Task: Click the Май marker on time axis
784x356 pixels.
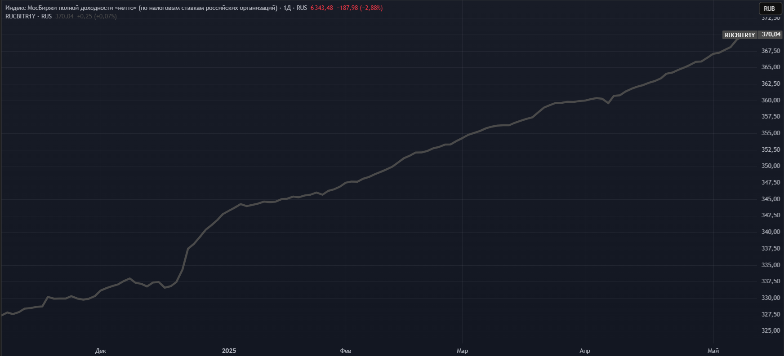Action: tap(713, 351)
